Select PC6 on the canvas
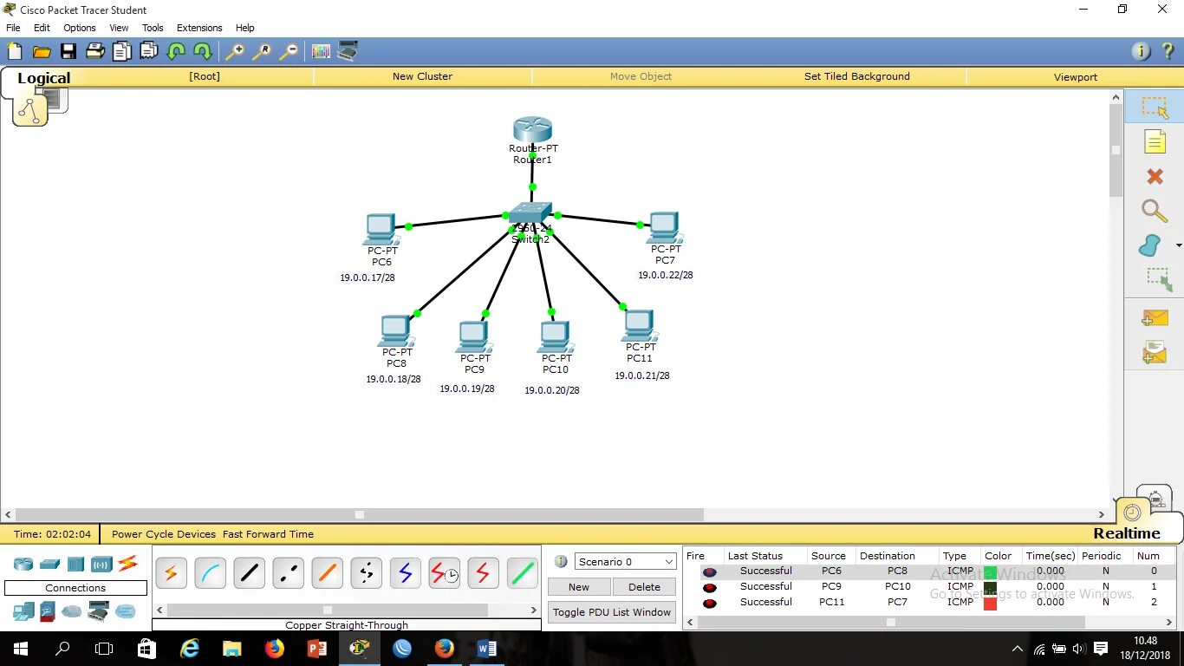 coord(381,230)
